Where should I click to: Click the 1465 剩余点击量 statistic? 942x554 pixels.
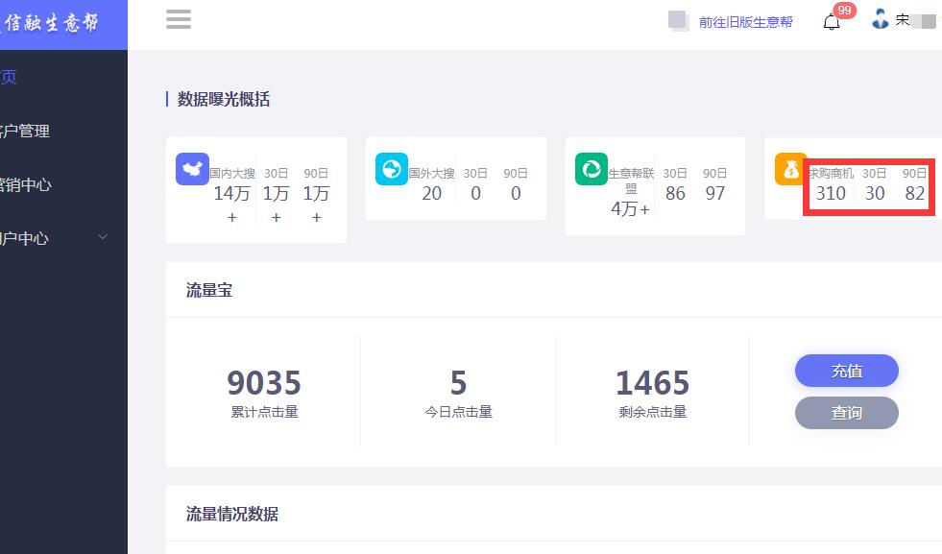[x=652, y=383]
